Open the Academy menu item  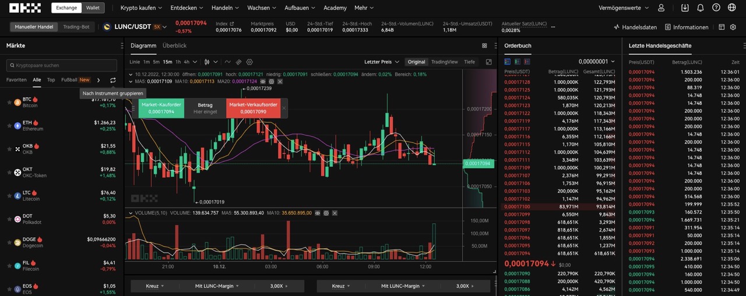(x=335, y=8)
